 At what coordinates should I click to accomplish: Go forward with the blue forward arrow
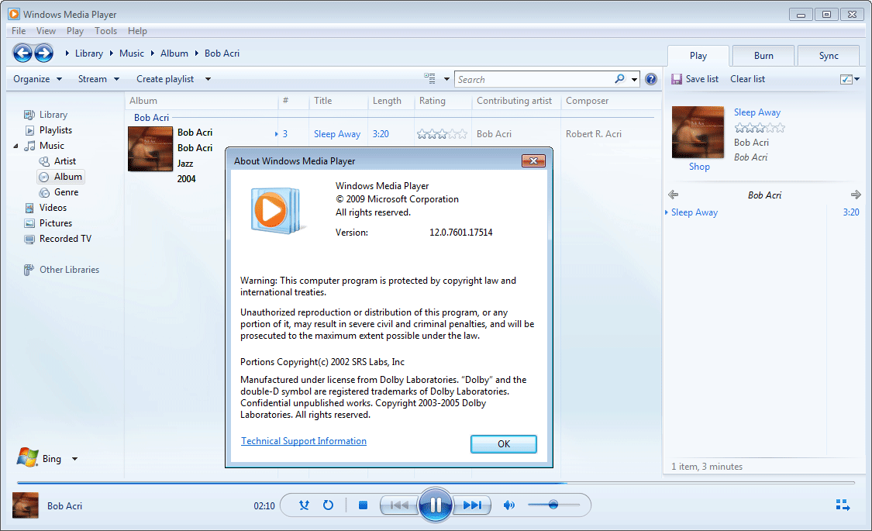44,53
